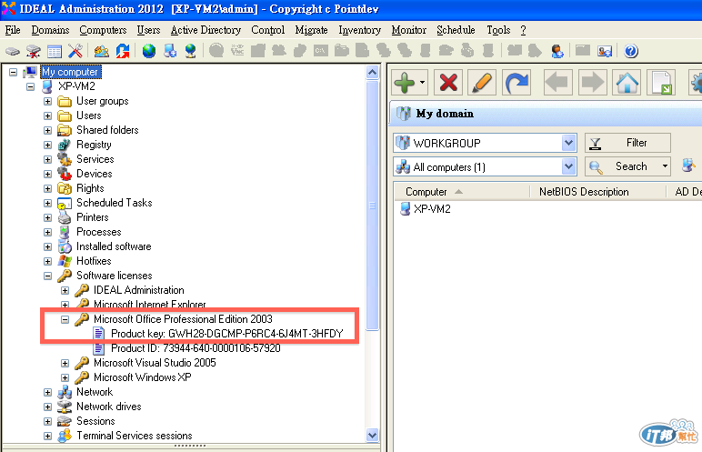Click the user with plus toolbar icon
Screen dimensions: 702x452
point(557,51)
